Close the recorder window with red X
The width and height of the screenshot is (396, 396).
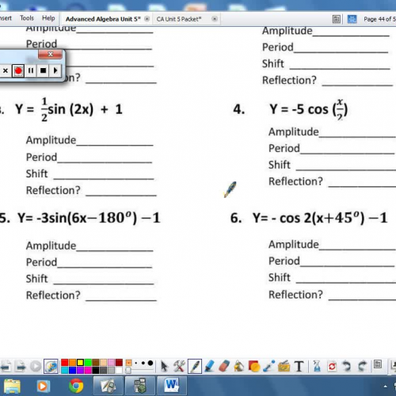pyautogui.click(x=50, y=55)
